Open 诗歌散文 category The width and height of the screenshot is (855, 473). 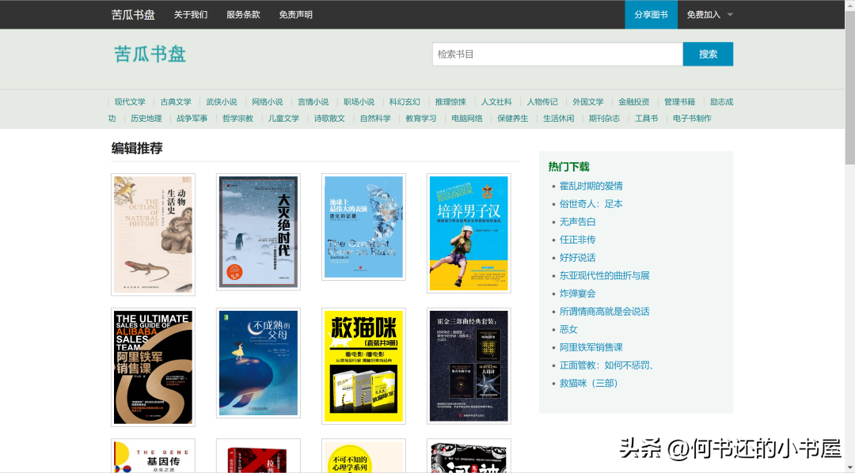(329, 119)
